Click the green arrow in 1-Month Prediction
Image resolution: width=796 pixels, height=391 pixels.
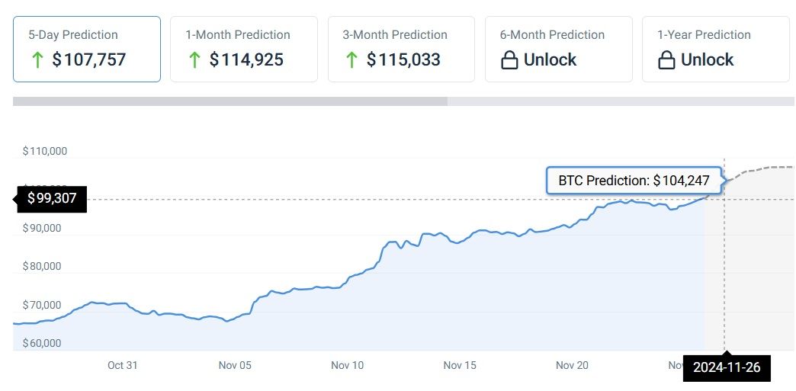[x=194, y=59]
